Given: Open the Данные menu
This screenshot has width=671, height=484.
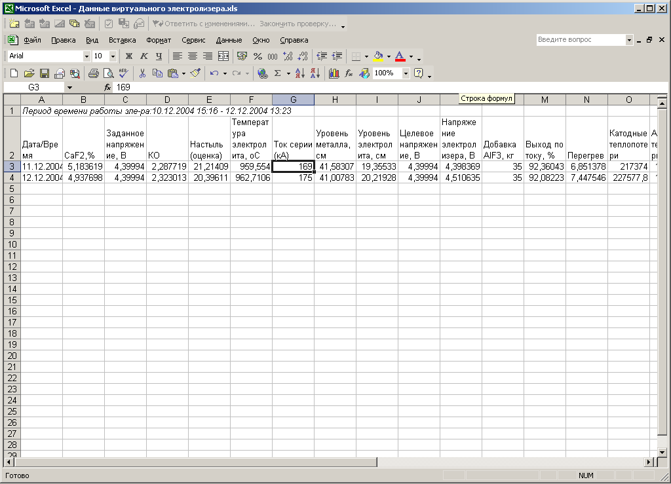Looking at the screenshot, I should 229,40.
